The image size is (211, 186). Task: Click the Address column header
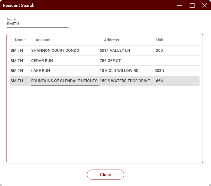[111, 40]
